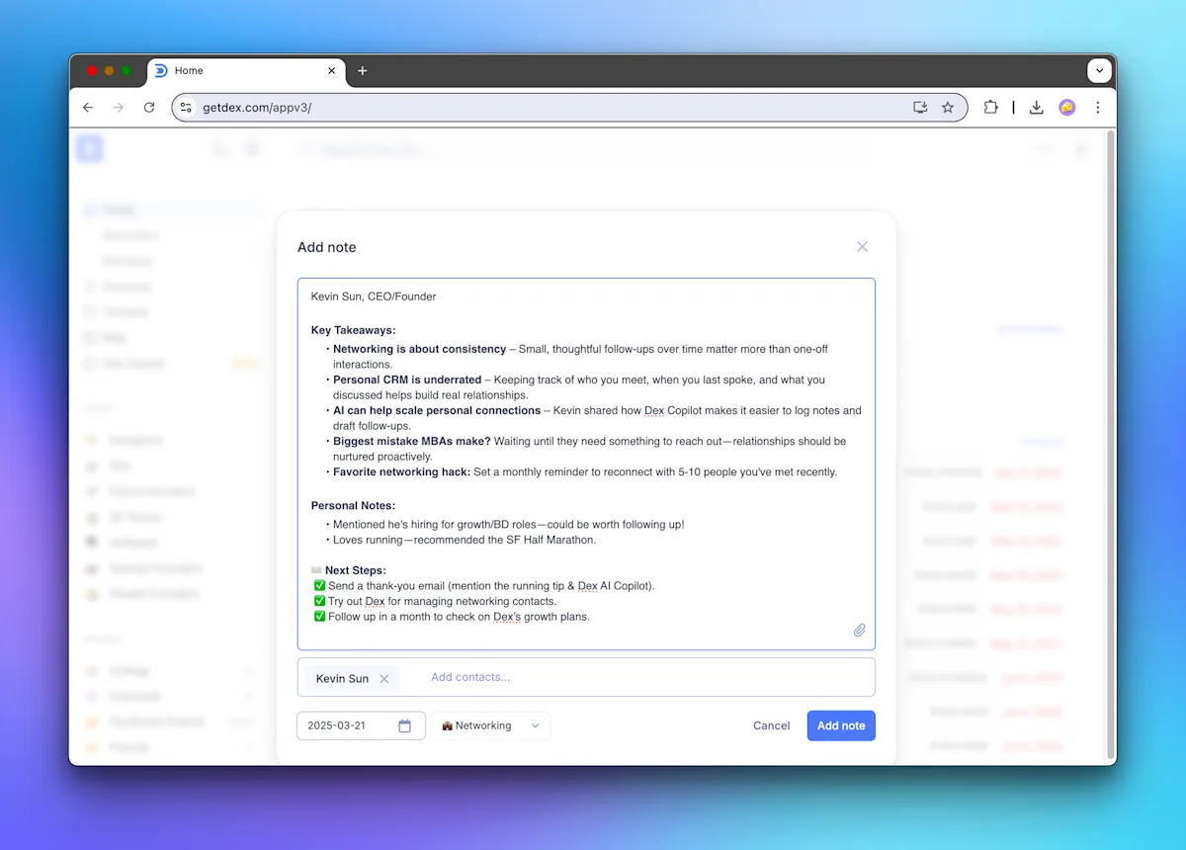This screenshot has height=850, width=1186.
Task: Click 'Personal CRM is underrated' text
Action: 407,380
